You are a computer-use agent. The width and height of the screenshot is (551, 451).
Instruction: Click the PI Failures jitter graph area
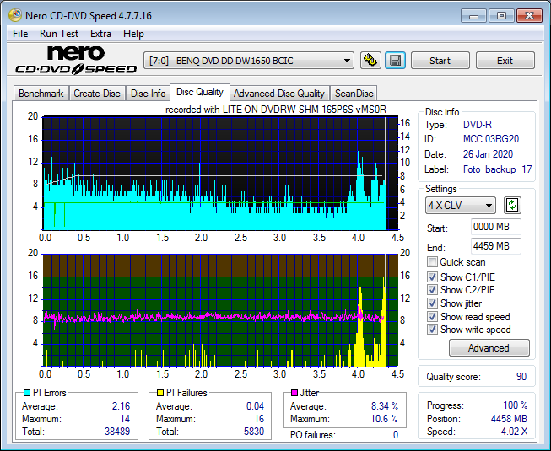pyautogui.click(x=220, y=310)
